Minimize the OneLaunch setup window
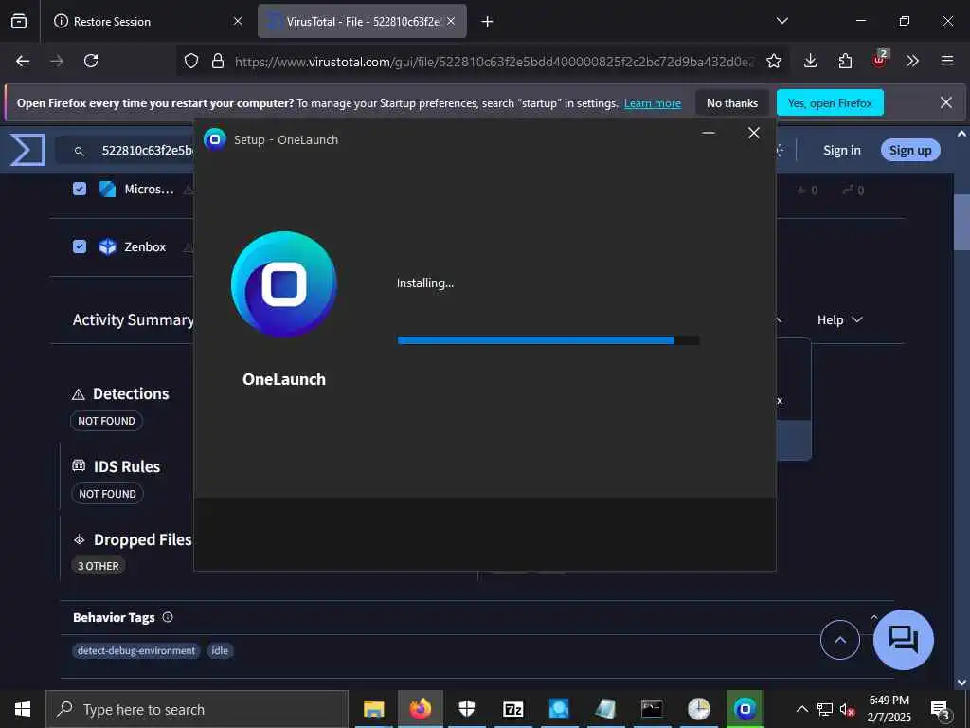 [x=709, y=133]
